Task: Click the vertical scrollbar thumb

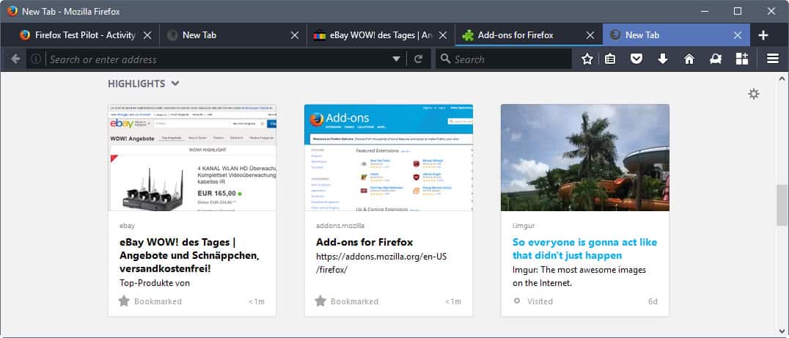Action: point(782,205)
